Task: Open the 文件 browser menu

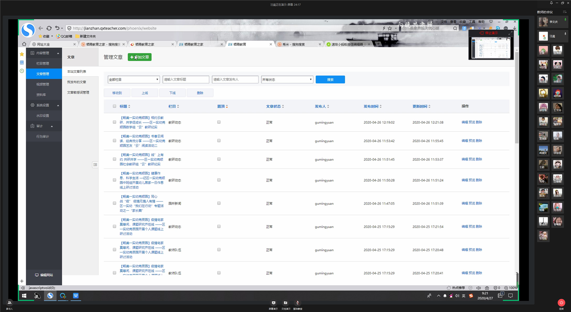Action: [444, 22]
